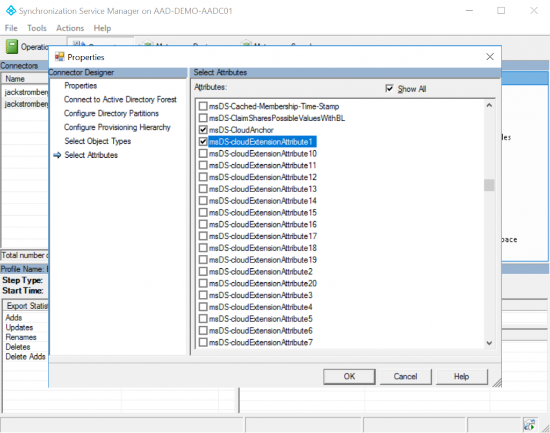Check msDS-cloudExtensionAttribute20 checkbox

click(202, 283)
